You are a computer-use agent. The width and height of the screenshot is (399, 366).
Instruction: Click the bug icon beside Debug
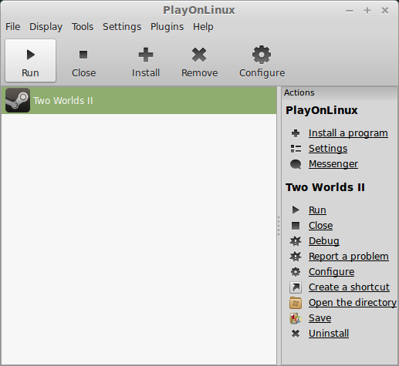[x=296, y=241]
